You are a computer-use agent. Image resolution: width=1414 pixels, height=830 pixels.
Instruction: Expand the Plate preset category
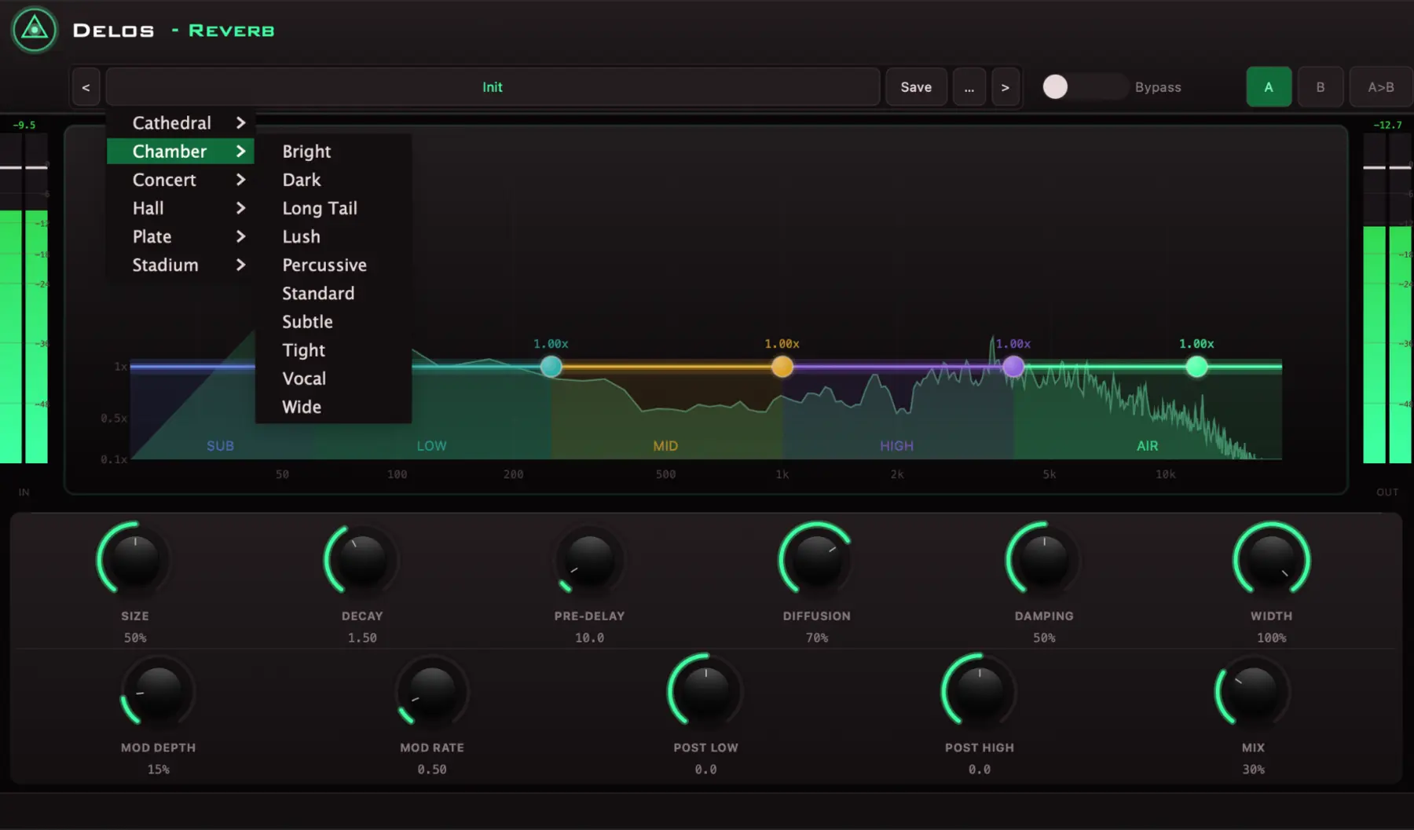[x=181, y=236]
